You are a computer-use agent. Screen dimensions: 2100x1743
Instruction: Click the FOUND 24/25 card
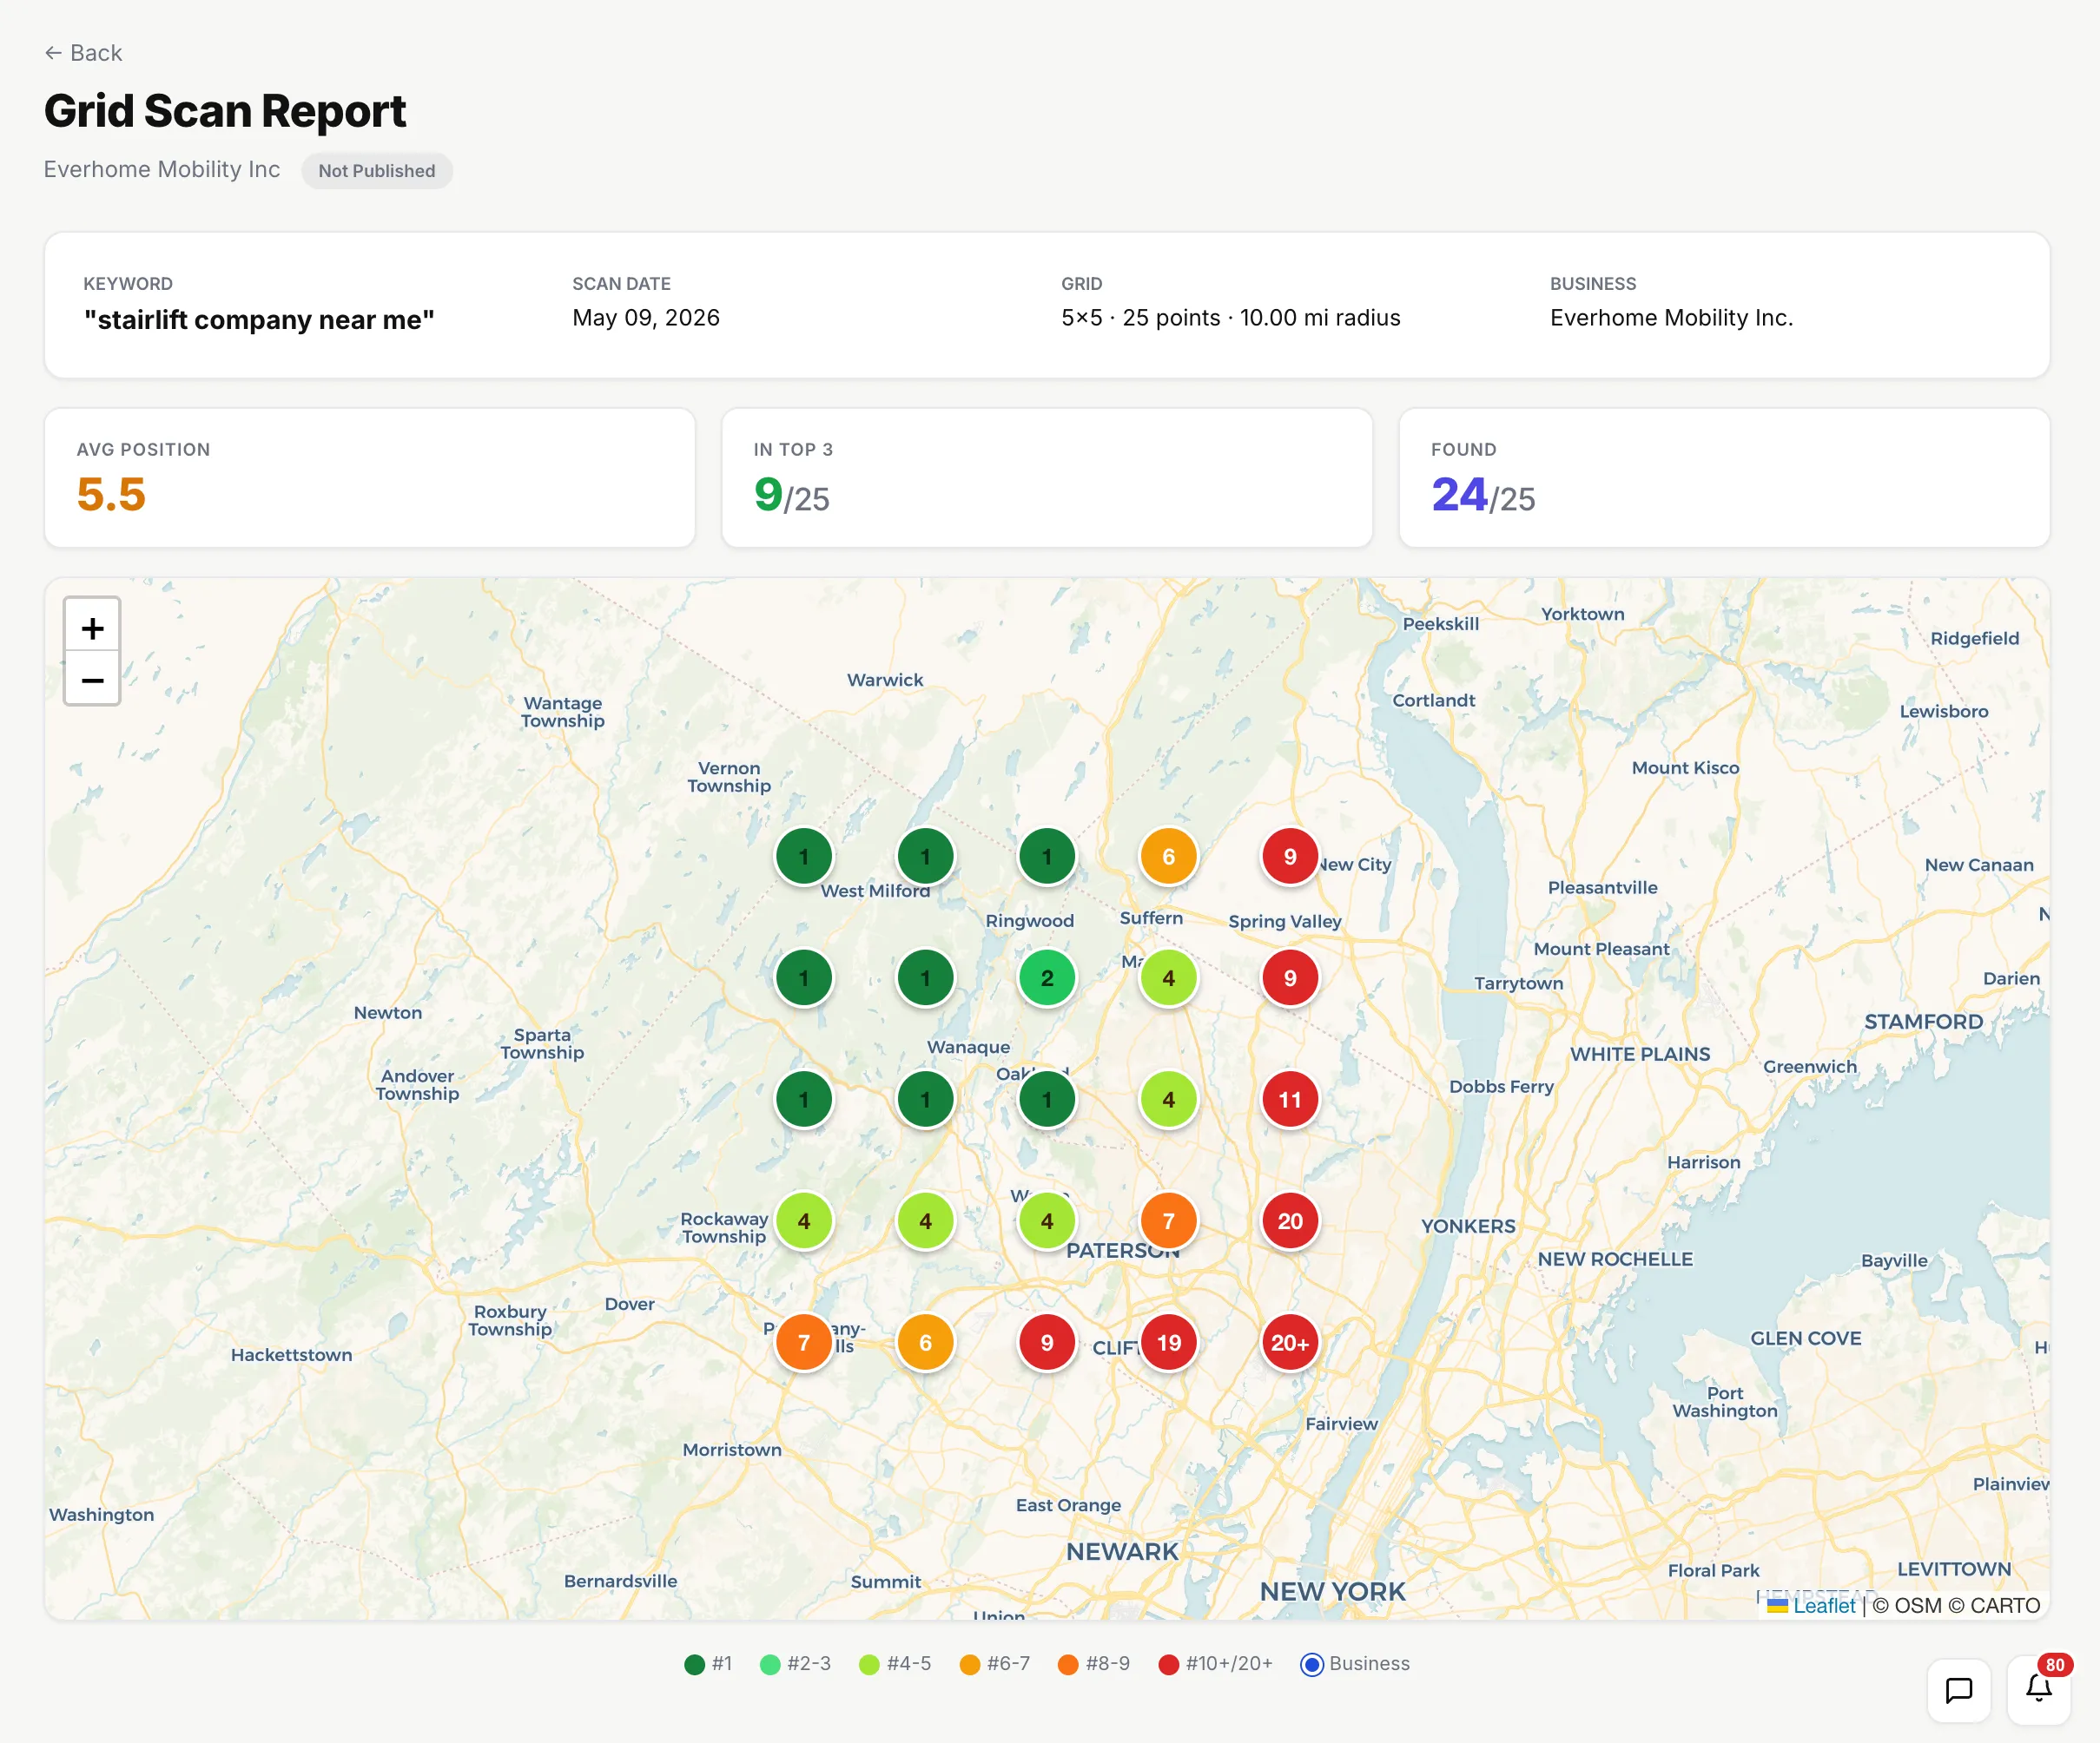click(x=1724, y=477)
